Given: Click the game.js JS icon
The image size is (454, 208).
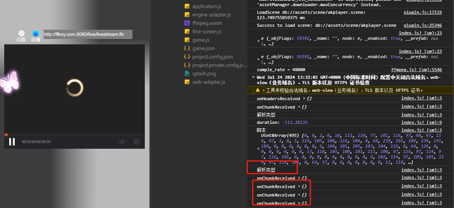Looking at the screenshot, I should pos(187,40).
